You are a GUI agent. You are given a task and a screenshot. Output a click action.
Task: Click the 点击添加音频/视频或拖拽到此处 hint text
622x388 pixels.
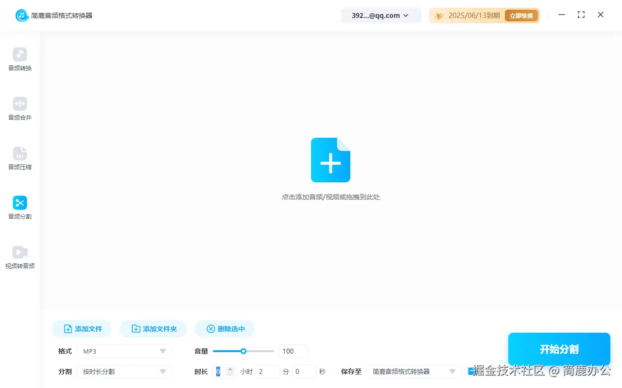(331, 197)
